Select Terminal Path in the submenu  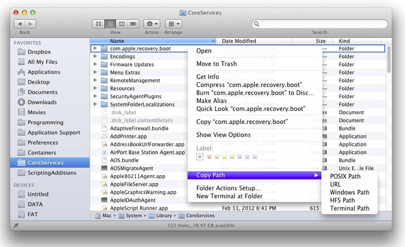[x=349, y=208]
